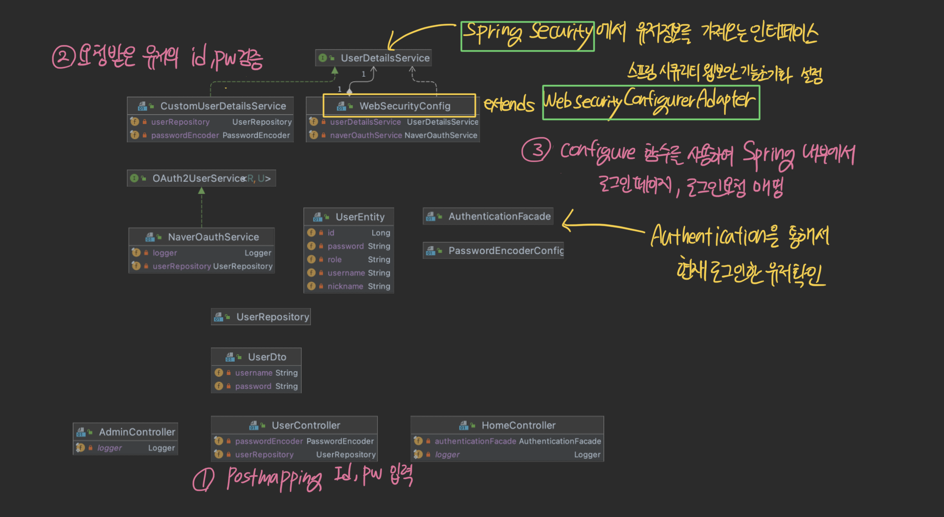Screen dimensions: 944x517
Task: Click field icon beside passwordEncoder in CustomUserDetailsService
Action: (x=135, y=135)
